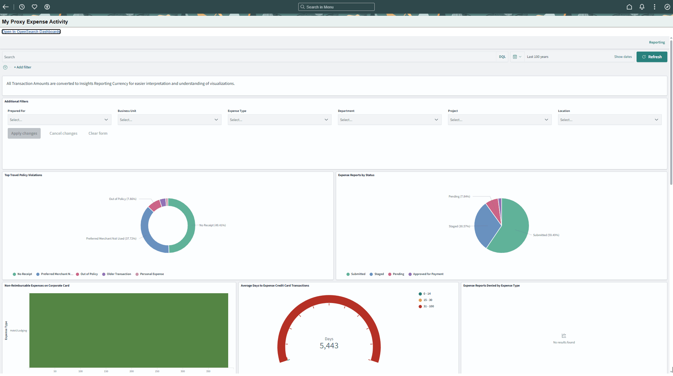Toggle Out of Policy legend item

(x=87, y=274)
